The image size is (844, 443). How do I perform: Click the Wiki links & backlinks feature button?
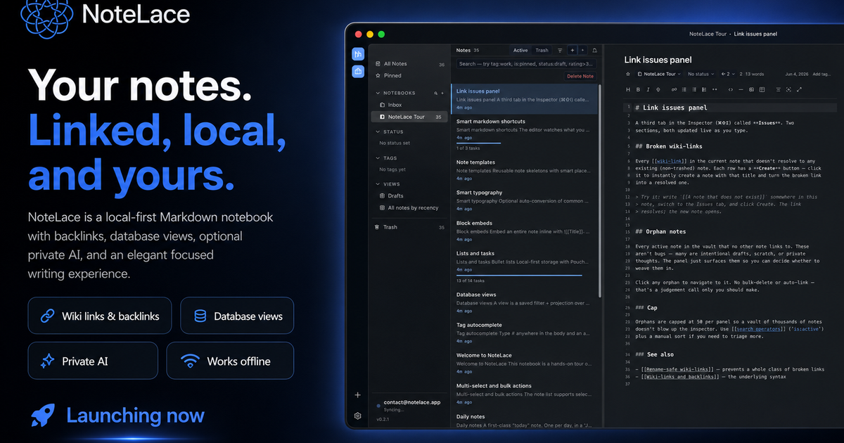(x=99, y=316)
